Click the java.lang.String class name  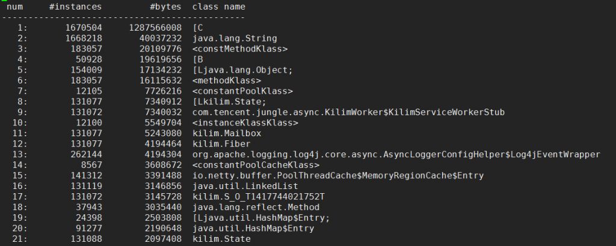point(232,38)
